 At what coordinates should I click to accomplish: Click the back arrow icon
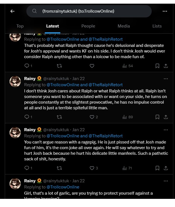pyautogui.click(x=12, y=11)
